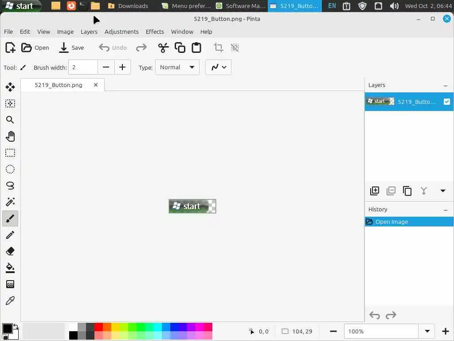Screen dimensions: 454x341
Task: Select the Zoom magnifier tool
Action: click(x=10, y=120)
